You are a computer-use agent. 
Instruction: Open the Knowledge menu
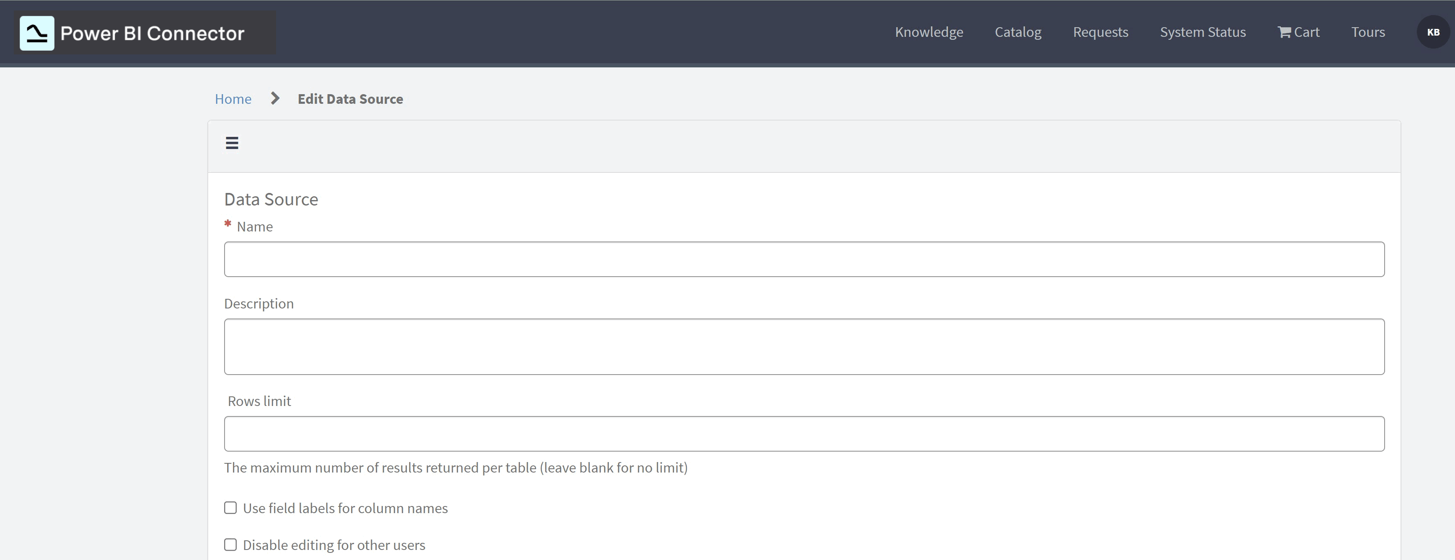pyautogui.click(x=929, y=32)
